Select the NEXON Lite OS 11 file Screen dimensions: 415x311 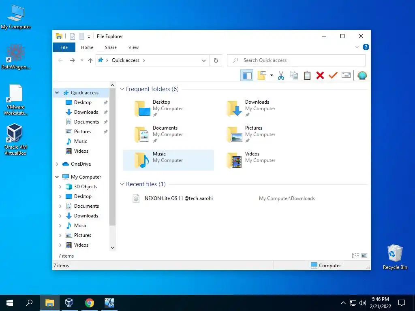[x=179, y=198]
